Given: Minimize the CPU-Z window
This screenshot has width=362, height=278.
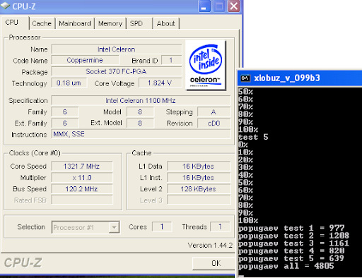Looking at the screenshot, I should coord(204,6).
